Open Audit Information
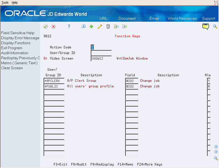The width and height of the screenshot is (219, 168). click(x=15, y=53)
